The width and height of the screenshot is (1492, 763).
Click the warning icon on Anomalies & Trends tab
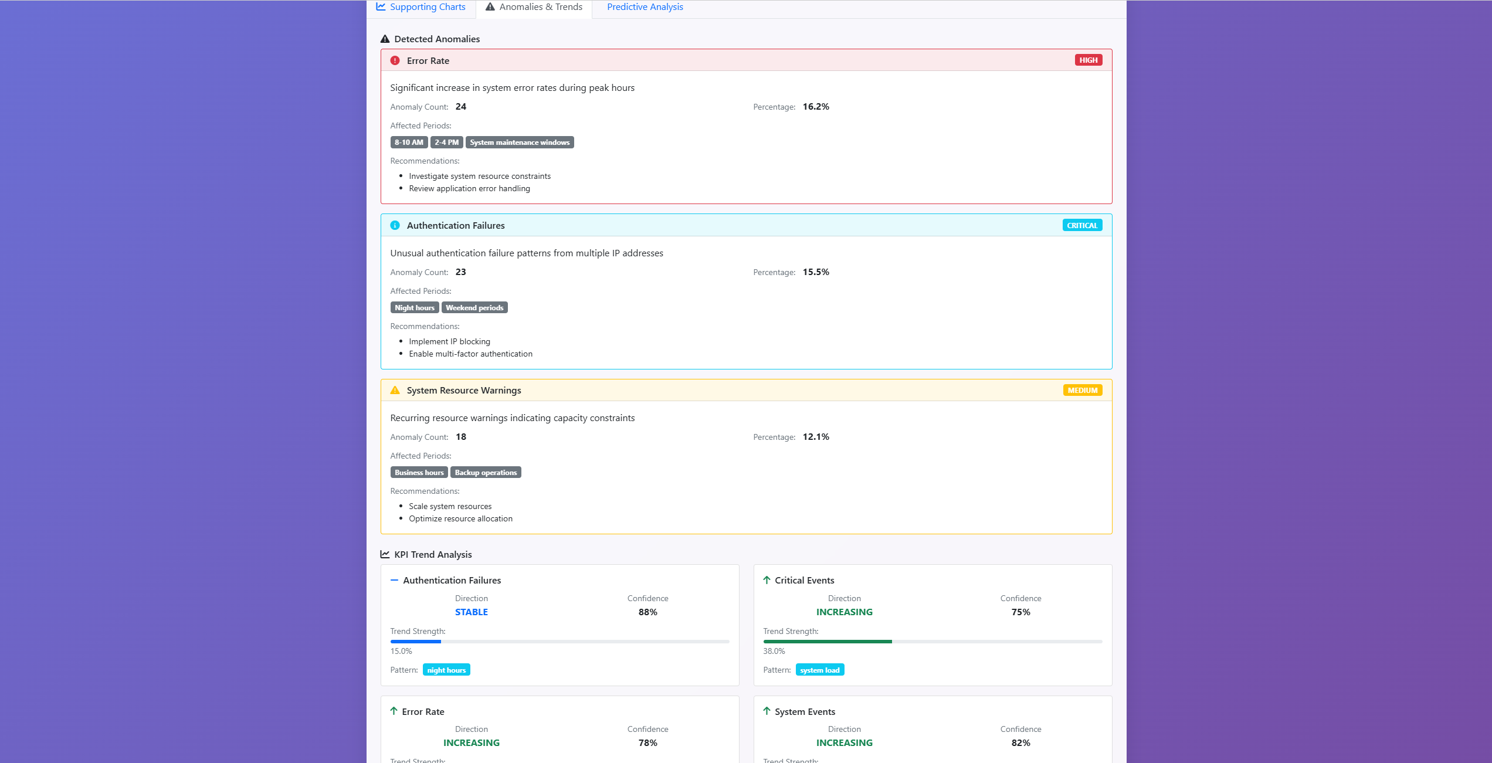point(489,7)
